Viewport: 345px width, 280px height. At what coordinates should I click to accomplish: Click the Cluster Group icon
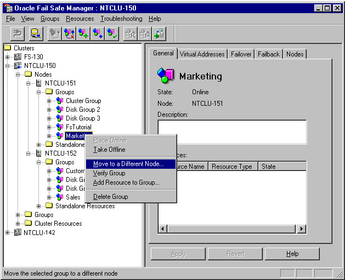[x=59, y=101]
